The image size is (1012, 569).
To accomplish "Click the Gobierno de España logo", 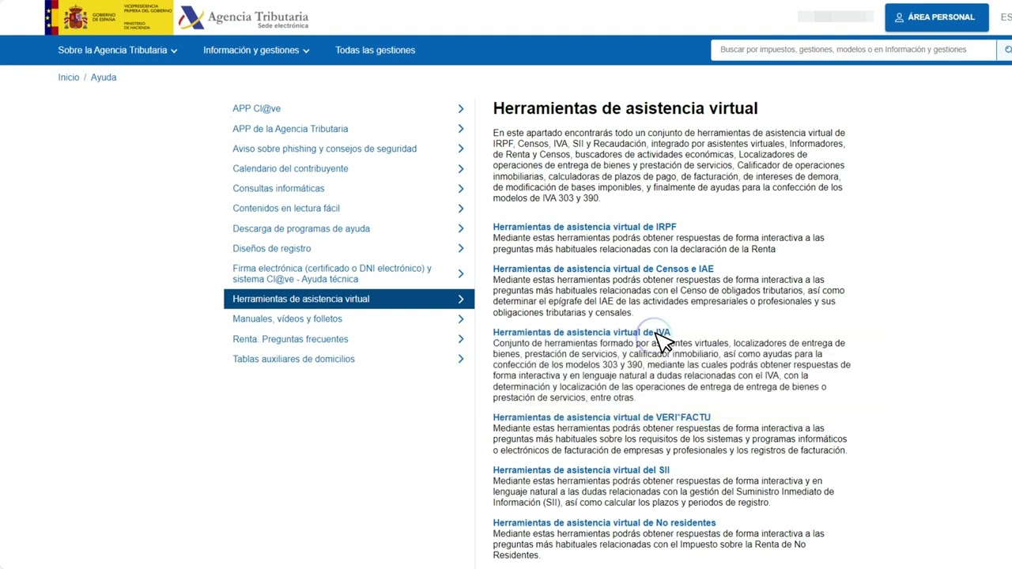I will (x=108, y=17).
